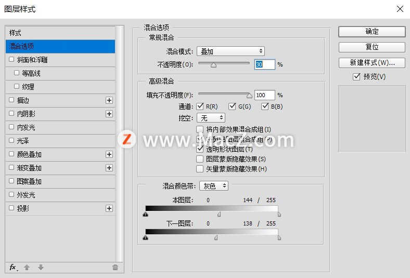Add another 颜色叠加 effect via plus icon
The width and height of the screenshot is (410, 278).
[x=109, y=154]
